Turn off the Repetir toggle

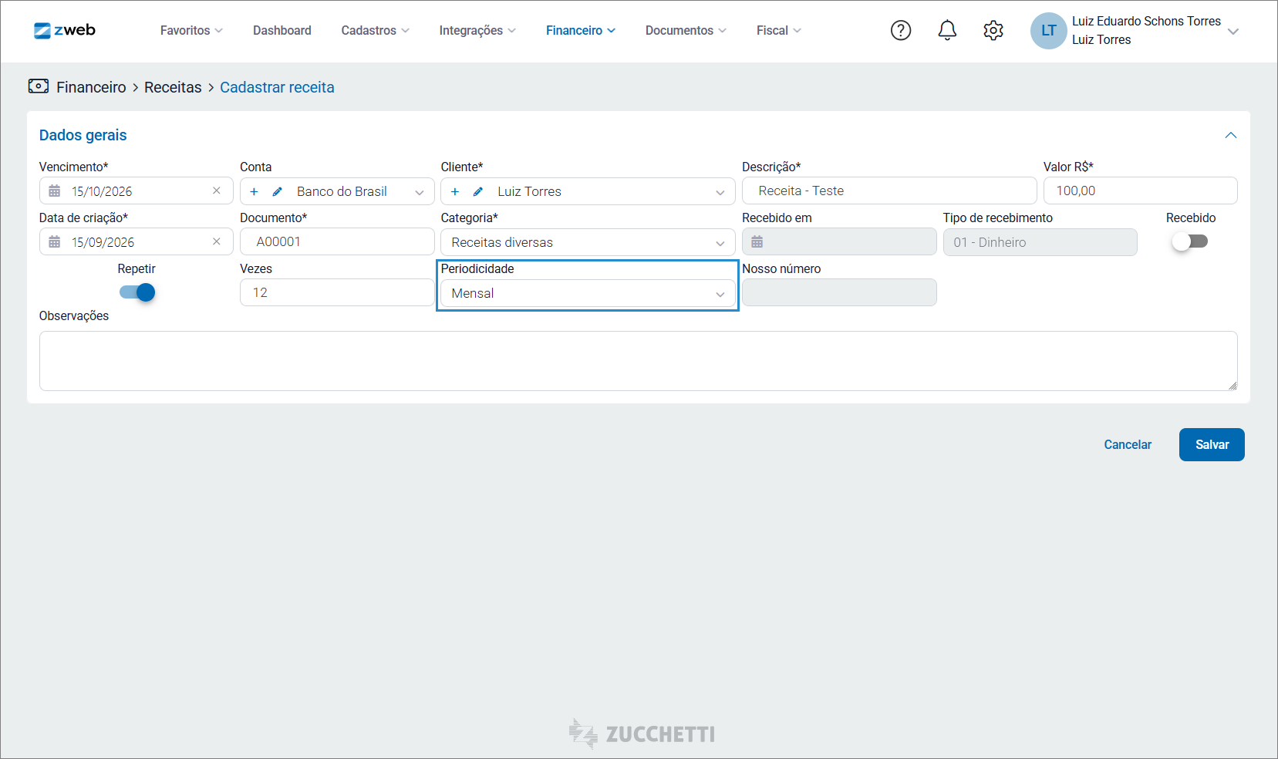[x=137, y=292]
